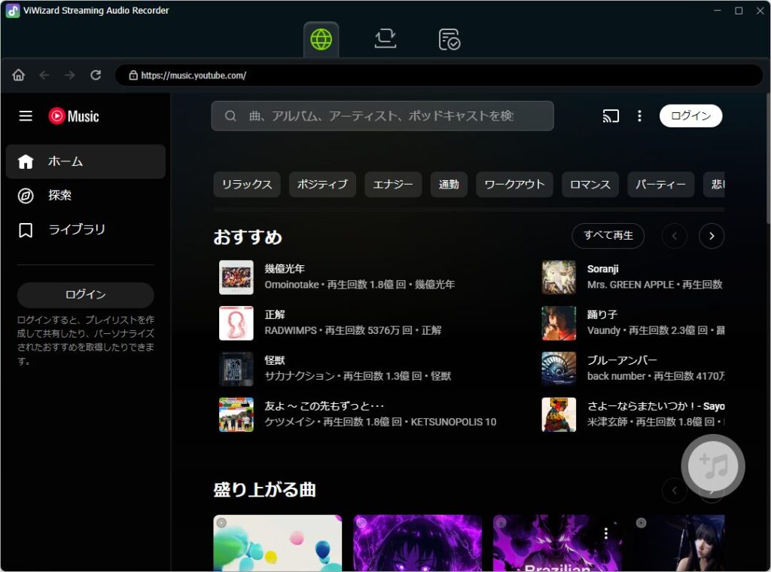The image size is (771, 572).
Task: Open the hamburger guide menu
Action: tap(26, 116)
